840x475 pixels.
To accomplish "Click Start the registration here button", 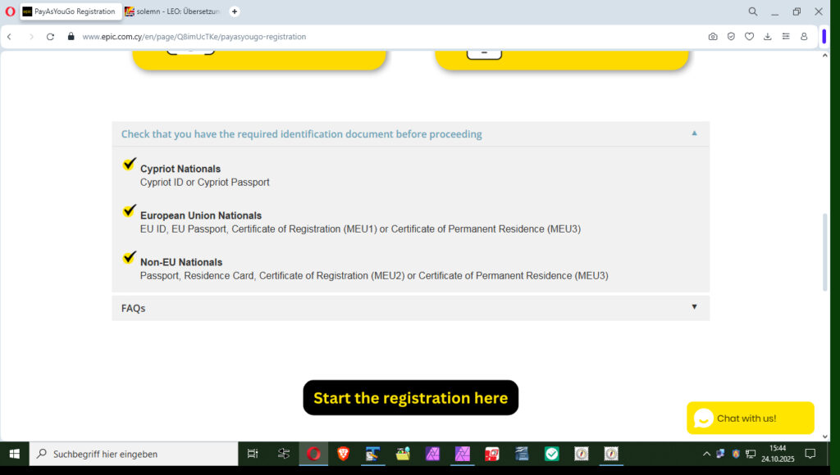I will tap(410, 398).
